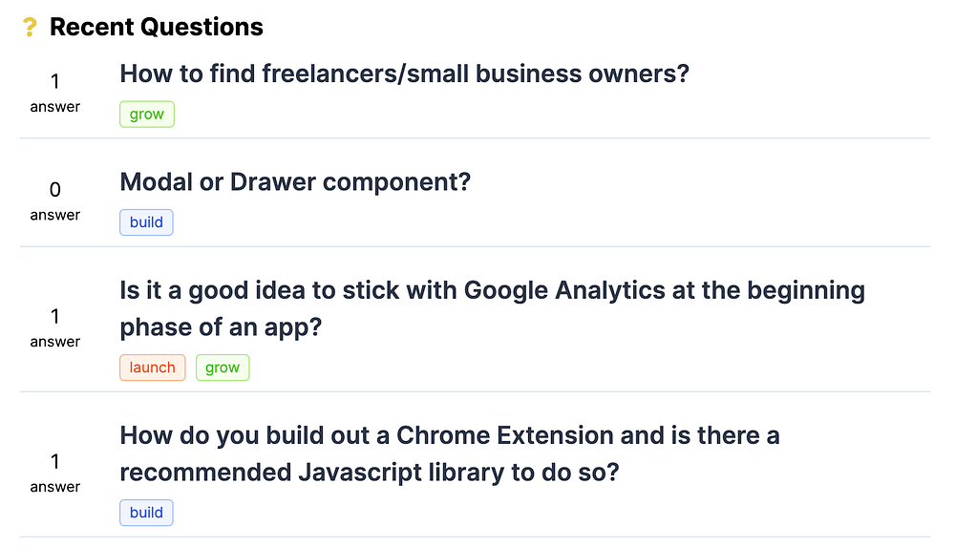Image resolution: width=955 pixels, height=547 pixels.
Task: Click the answer count number for freelancers question
Action: point(55,83)
